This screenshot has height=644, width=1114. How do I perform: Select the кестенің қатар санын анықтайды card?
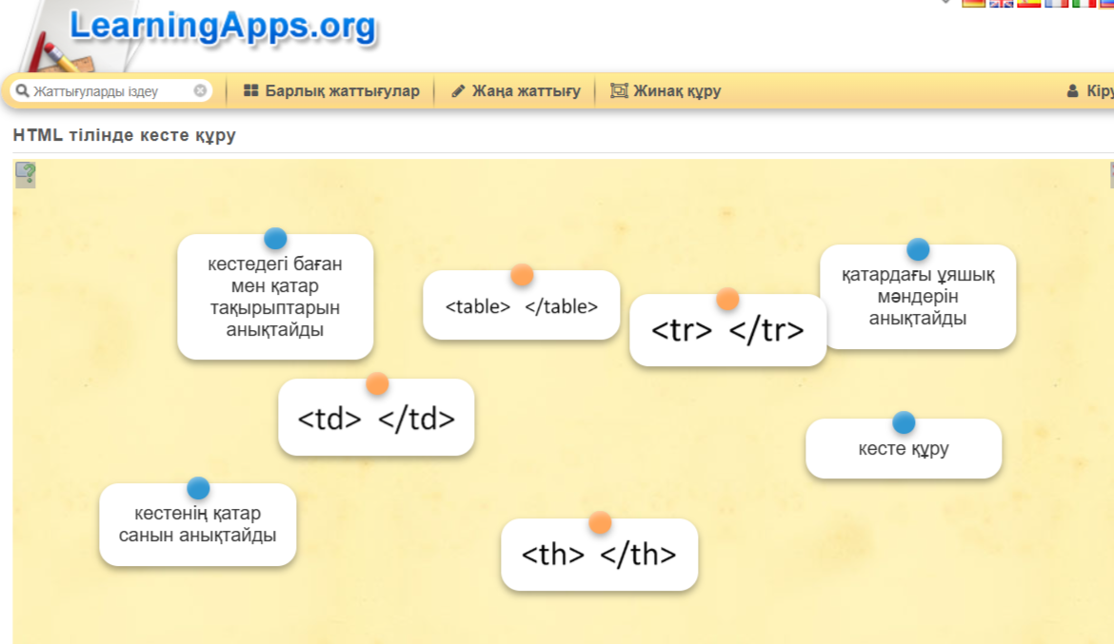click(x=197, y=525)
